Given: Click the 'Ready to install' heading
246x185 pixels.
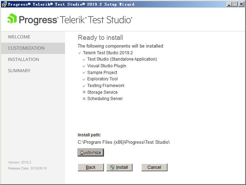Looking at the screenshot, I should tap(100, 38).
